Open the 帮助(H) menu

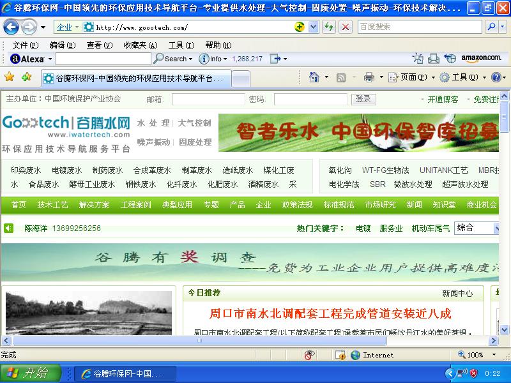218,45
